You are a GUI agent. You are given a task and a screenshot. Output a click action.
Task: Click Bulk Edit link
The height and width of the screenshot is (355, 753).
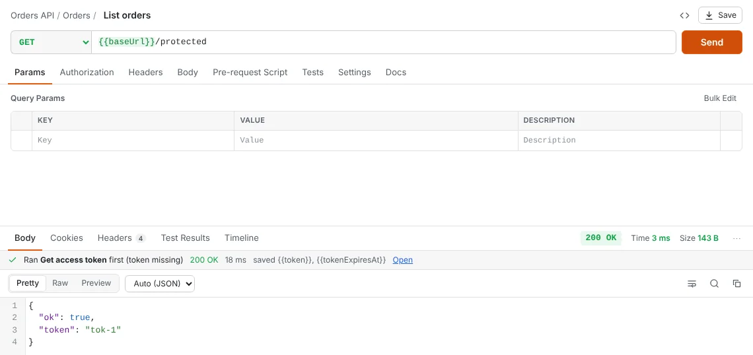720,98
